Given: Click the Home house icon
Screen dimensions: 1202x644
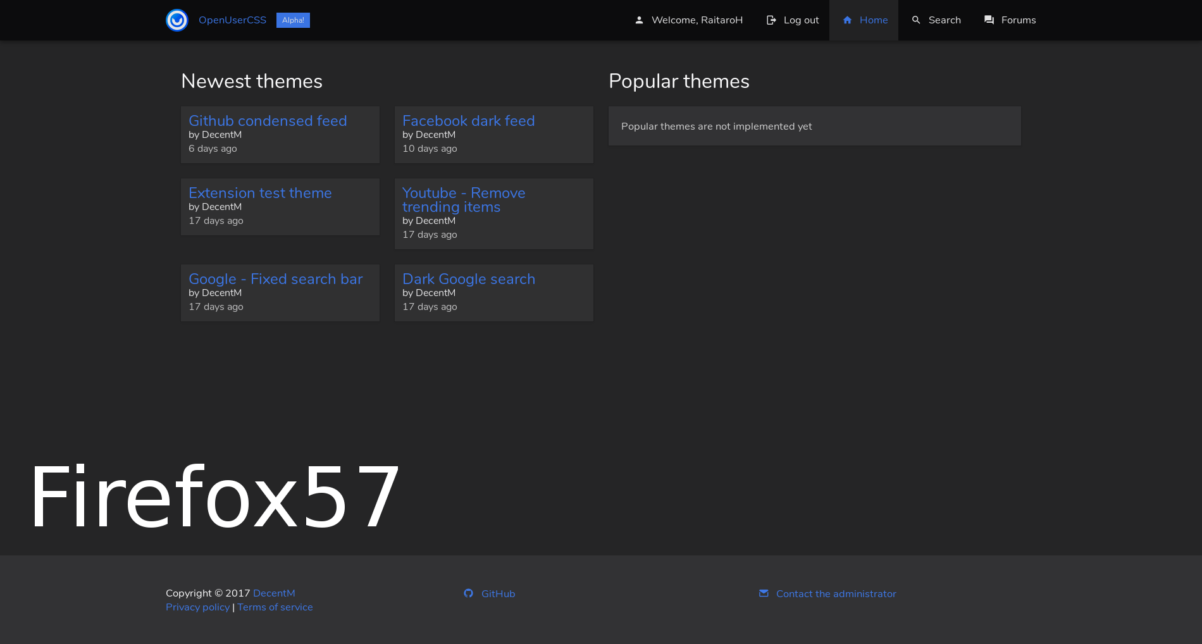Looking at the screenshot, I should coord(847,20).
